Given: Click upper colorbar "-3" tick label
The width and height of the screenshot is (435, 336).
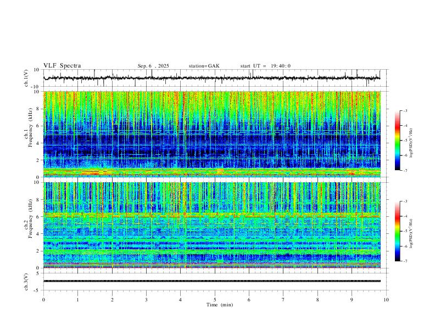Looking at the screenshot, I should click(x=405, y=110).
